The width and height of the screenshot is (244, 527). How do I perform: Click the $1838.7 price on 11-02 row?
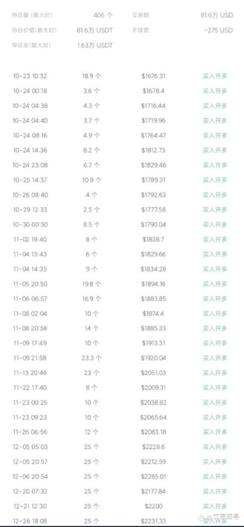[153, 240]
